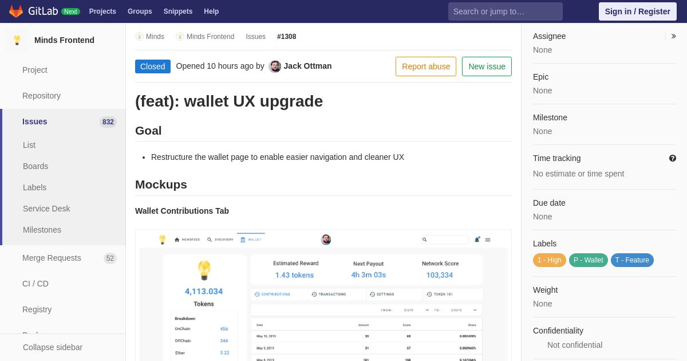Click the 52 merge requests badge
This screenshot has height=361, width=687.
[110, 258]
